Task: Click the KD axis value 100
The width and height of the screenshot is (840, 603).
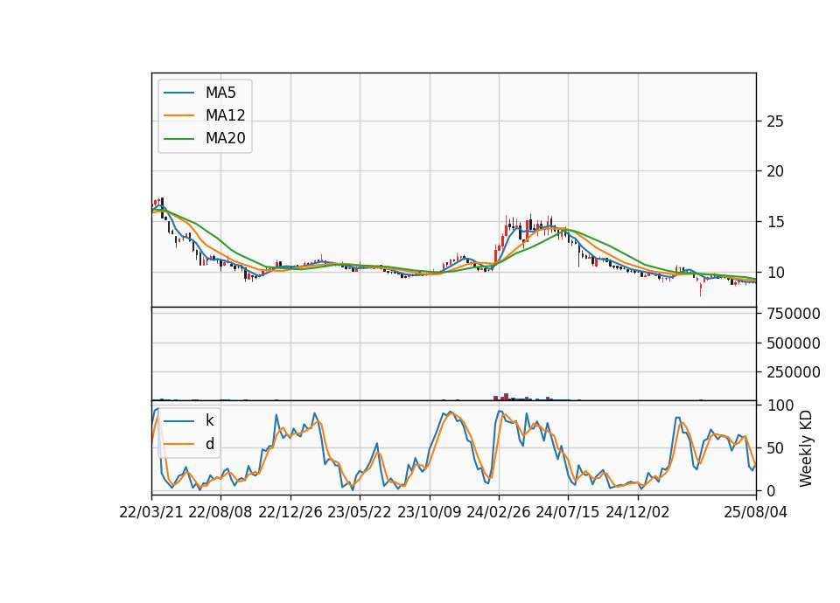Action: pyautogui.click(x=780, y=405)
